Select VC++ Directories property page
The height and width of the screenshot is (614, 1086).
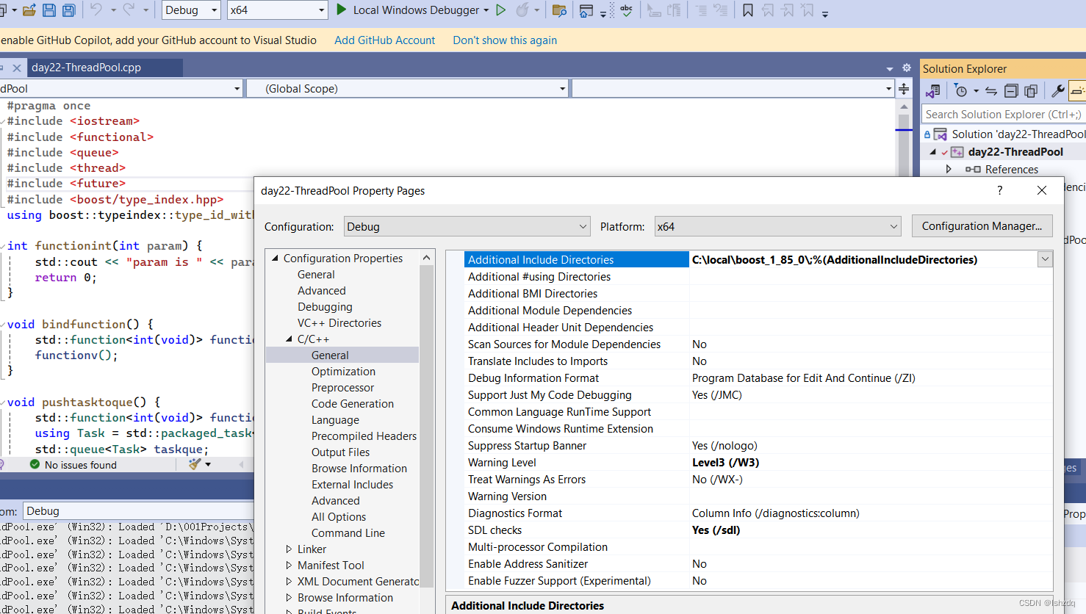pyautogui.click(x=339, y=322)
